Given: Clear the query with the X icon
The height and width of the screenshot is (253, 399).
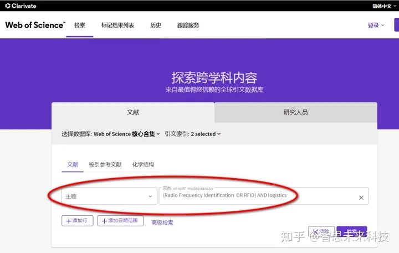Looking at the screenshot, I should [x=361, y=198].
